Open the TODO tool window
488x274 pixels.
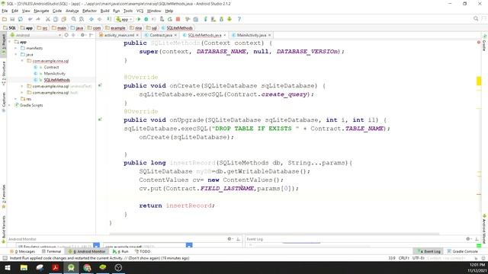[143, 251]
